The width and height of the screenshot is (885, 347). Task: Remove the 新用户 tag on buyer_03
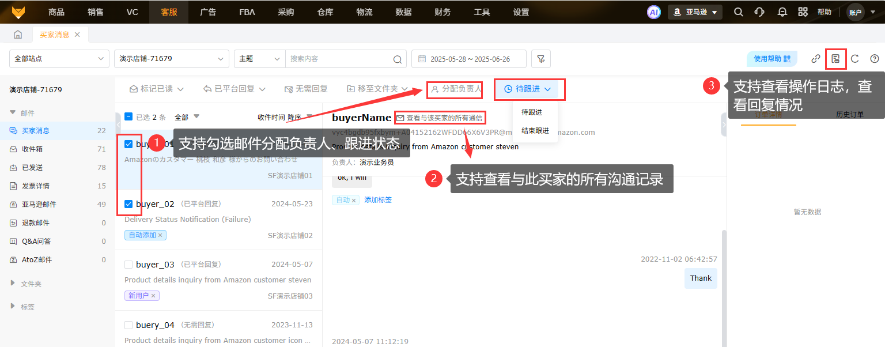154,296
